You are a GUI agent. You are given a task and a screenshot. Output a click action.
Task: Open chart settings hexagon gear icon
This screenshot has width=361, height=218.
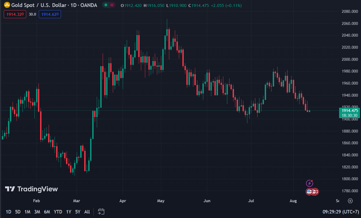pyautogui.click(x=350, y=201)
